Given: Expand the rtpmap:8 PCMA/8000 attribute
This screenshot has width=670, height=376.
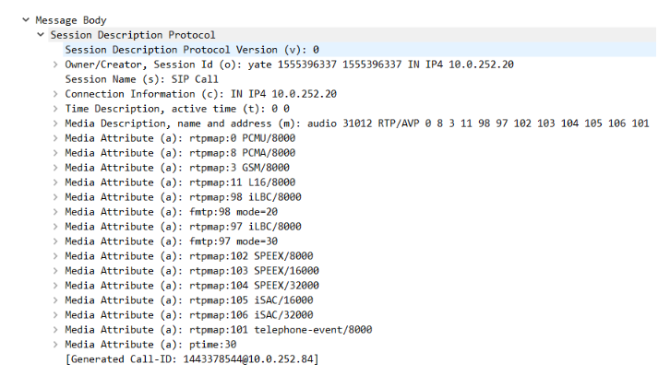Looking at the screenshot, I should (56, 153).
